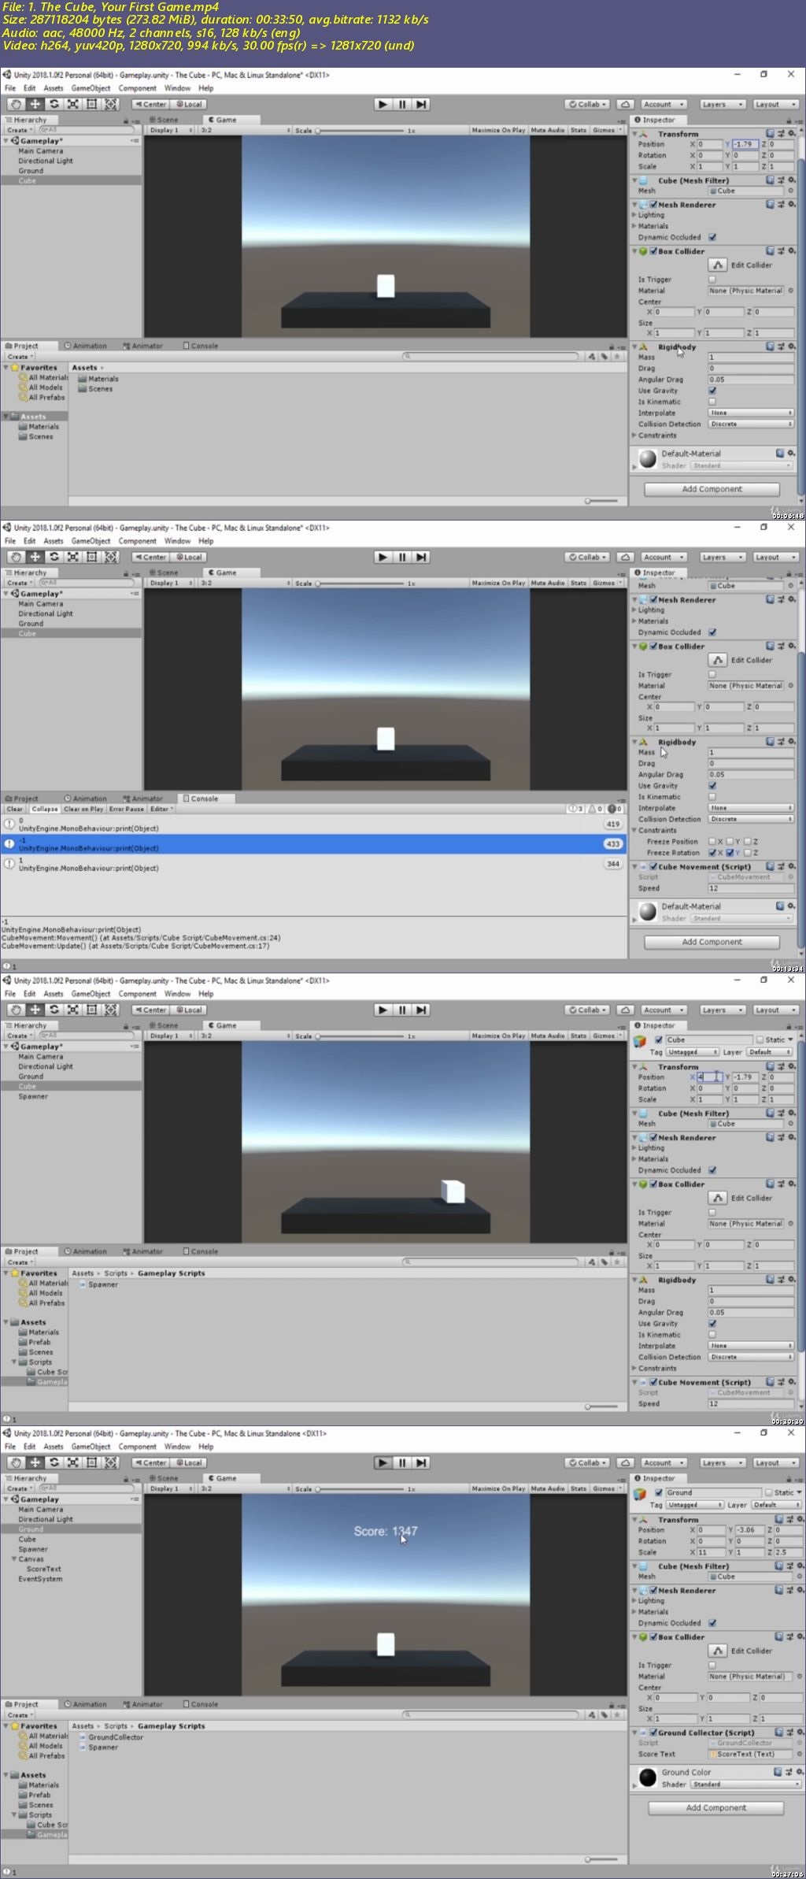Click Search by Type icon, Score: 1347 window
The width and height of the screenshot is (806, 1879).
pyautogui.click(x=592, y=1714)
